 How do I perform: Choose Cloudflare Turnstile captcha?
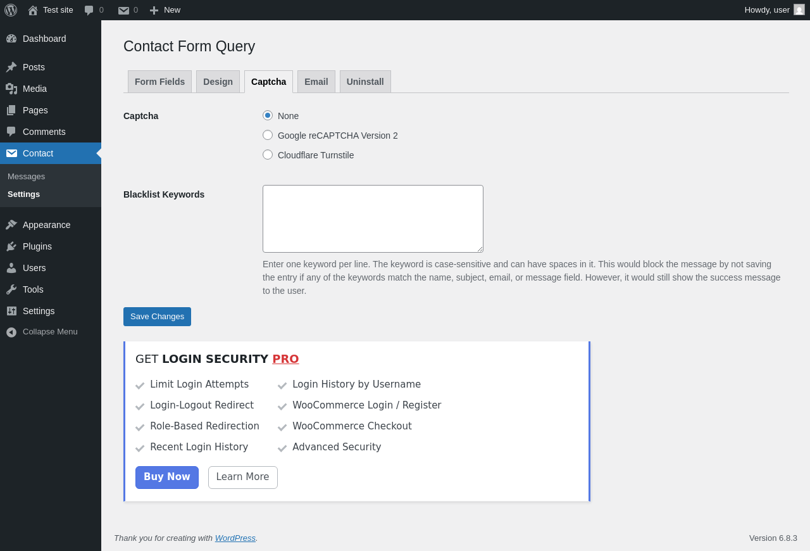(x=268, y=155)
